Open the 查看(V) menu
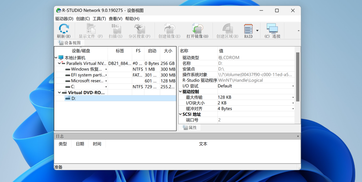The width and height of the screenshot is (362, 182). pyautogui.click(x=115, y=19)
